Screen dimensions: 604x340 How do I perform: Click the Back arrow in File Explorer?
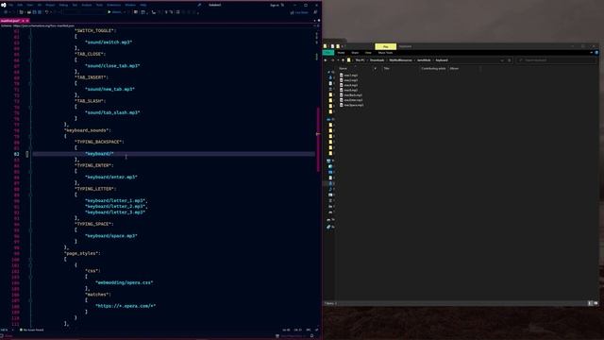coord(326,60)
